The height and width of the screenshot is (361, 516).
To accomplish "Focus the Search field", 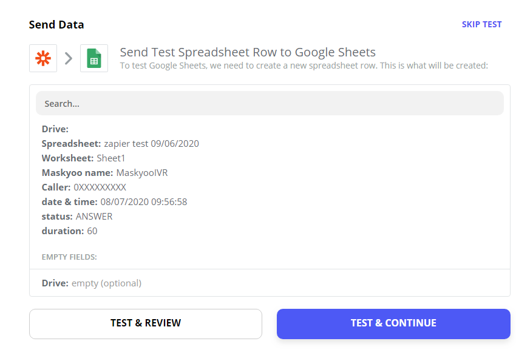I will pos(270,103).
